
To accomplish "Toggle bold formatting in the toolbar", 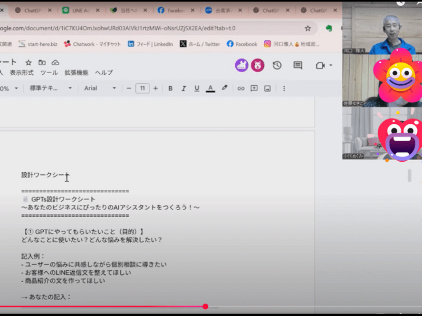I will 170,88.
